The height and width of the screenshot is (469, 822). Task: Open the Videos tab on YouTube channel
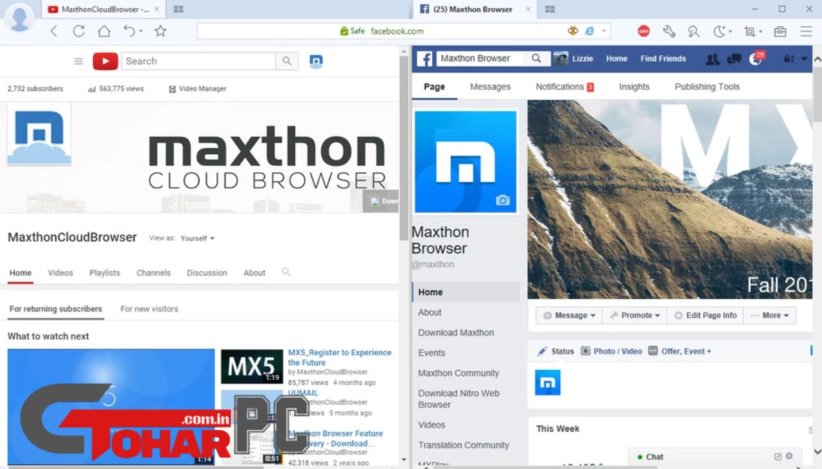tap(60, 272)
